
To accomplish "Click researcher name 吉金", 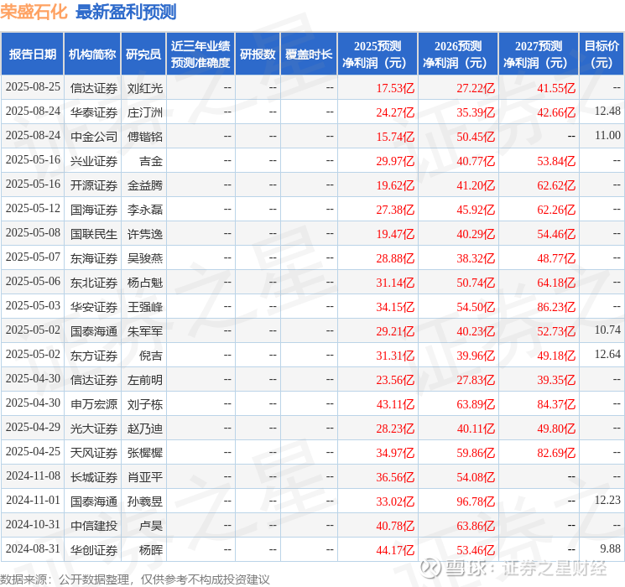I will [151, 161].
